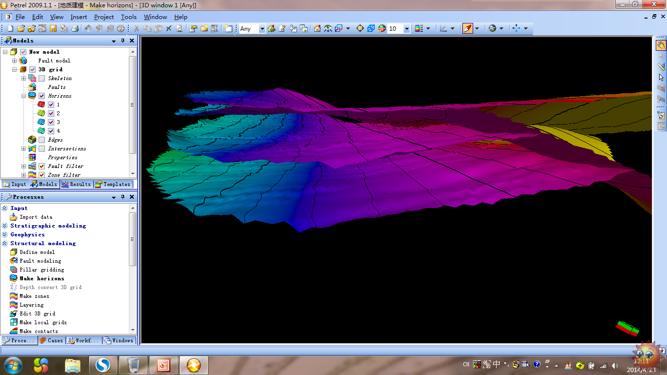Click the compass north-arrow icon

tap(468, 29)
